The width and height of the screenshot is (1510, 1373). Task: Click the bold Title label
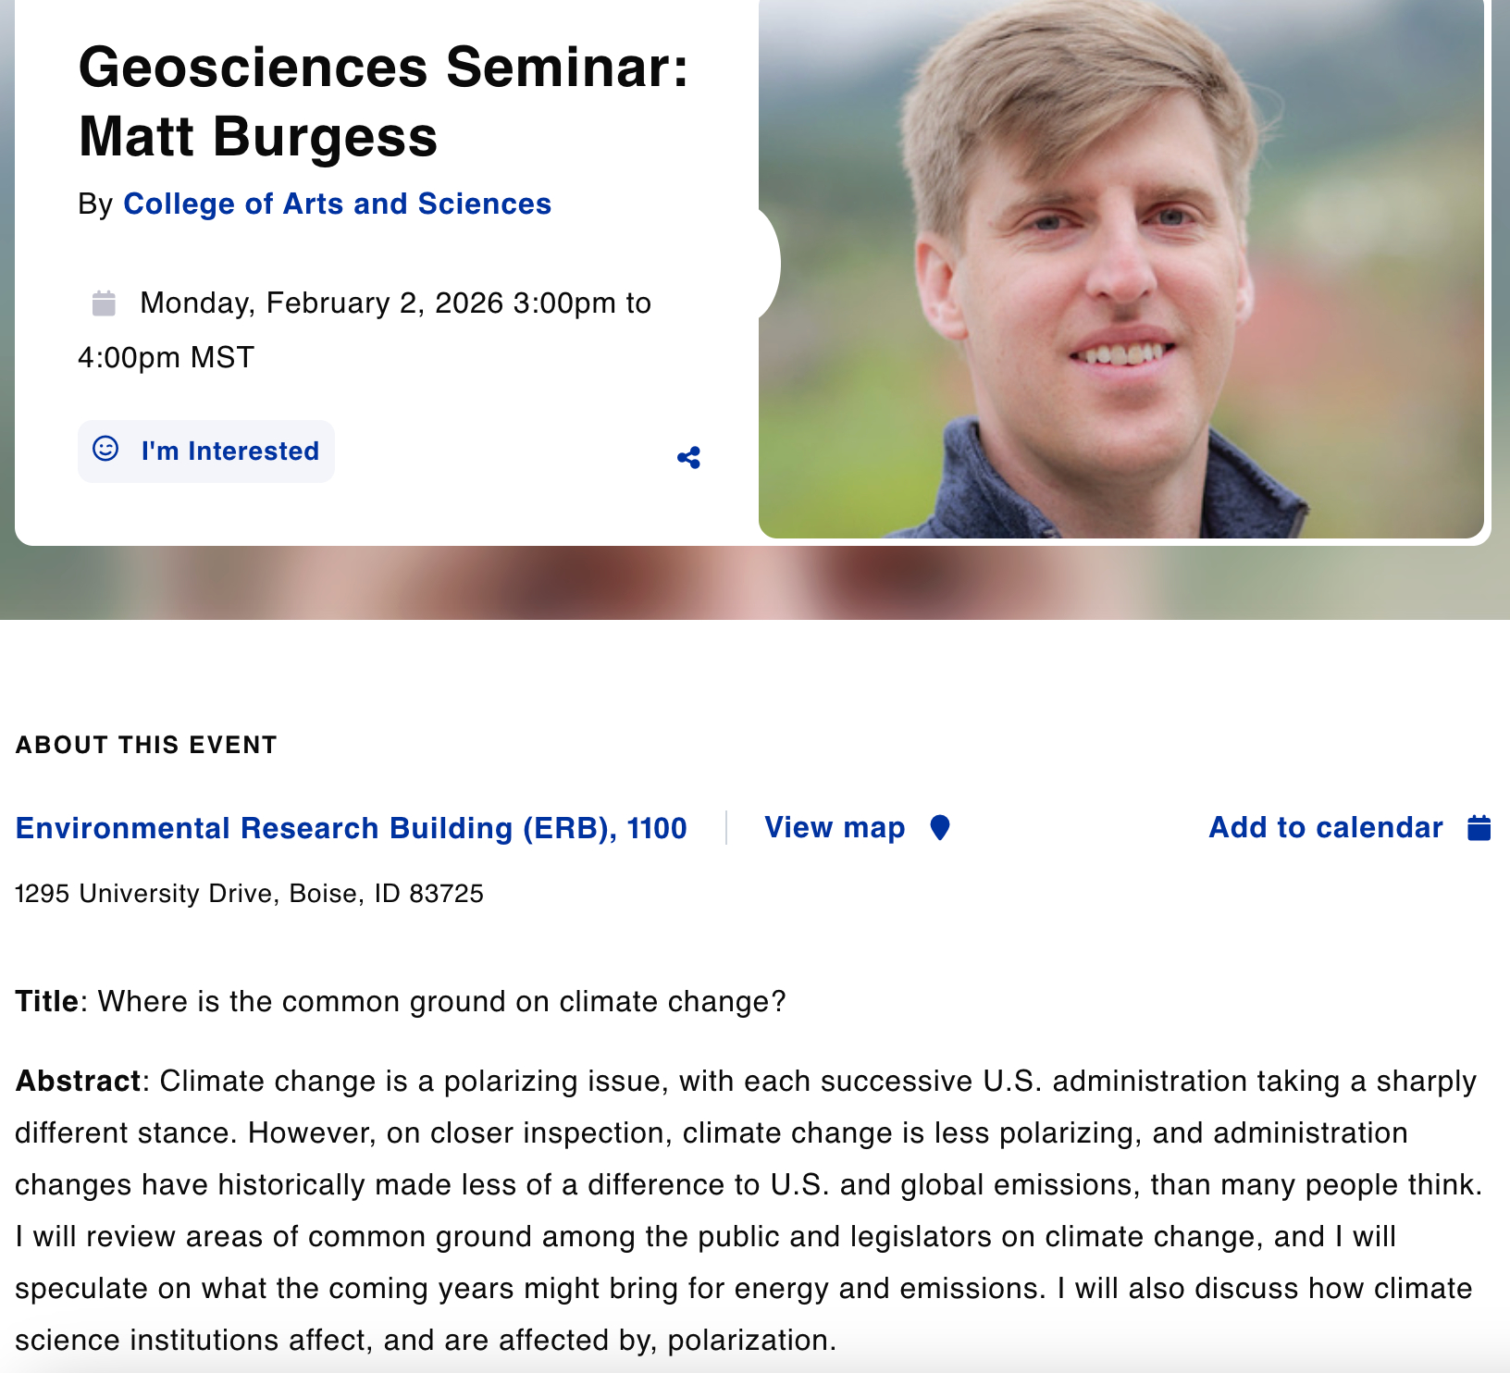[x=46, y=1001]
